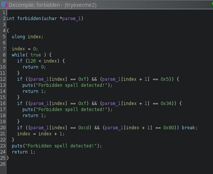213x174 pixels.
Task: Click the puts call on line 23
Action: 17,146
